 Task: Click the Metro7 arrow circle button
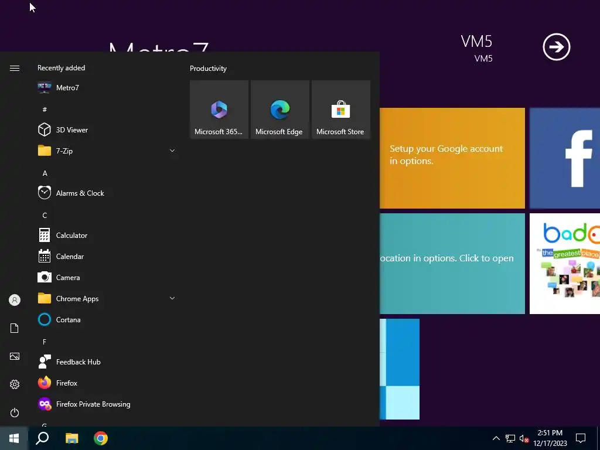click(x=557, y=47)
